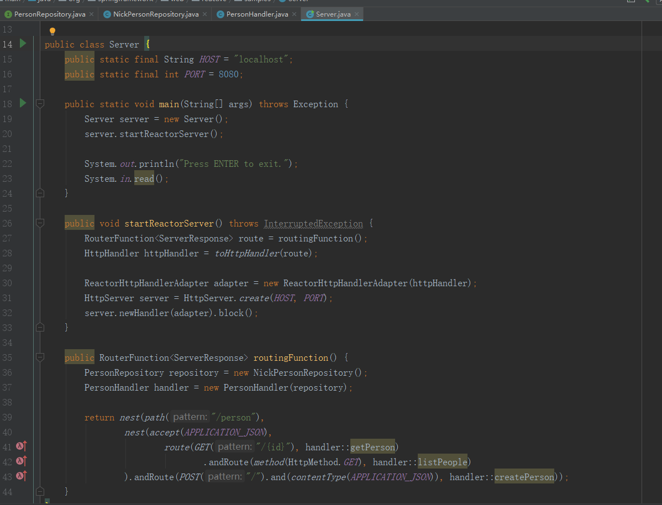This screenshot has width=662, height=505.
Task: Click HttpMethod.GET argument on line 42
Action: [x=324, y=462]
